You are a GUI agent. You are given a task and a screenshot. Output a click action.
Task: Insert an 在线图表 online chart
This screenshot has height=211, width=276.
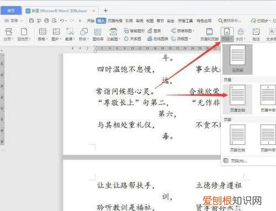[158, 39]
